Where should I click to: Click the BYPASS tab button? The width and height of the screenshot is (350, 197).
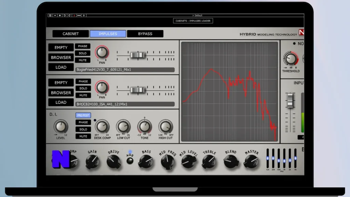[x=145, y=34]
